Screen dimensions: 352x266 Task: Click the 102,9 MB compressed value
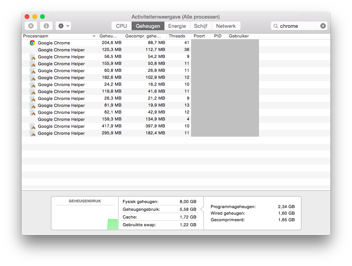pos(155,78)
